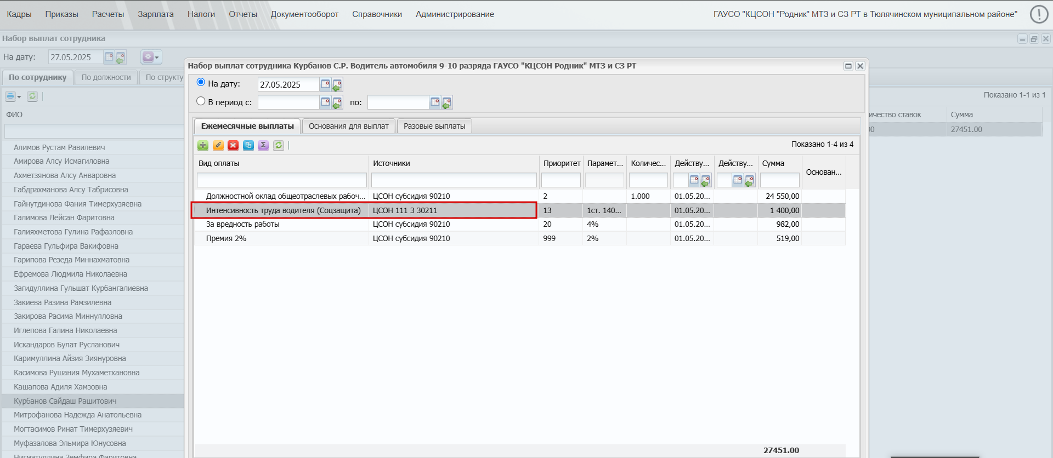The width and height of the screenshot is (1053, 458).
Task: Select the По сотруднику tab
Action: (x=38, y=77)
